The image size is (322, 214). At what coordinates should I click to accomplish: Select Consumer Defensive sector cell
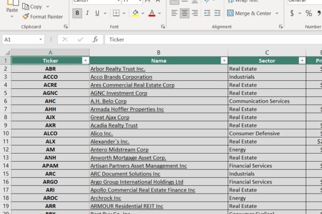pyautogui.click(x=267, y=133)
